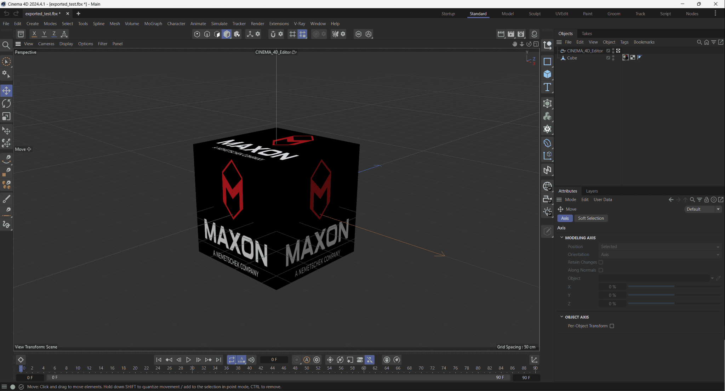The image size is (725, 391).
Task: Open Objects manager hamburger menu
Action: tap(559, 42)
